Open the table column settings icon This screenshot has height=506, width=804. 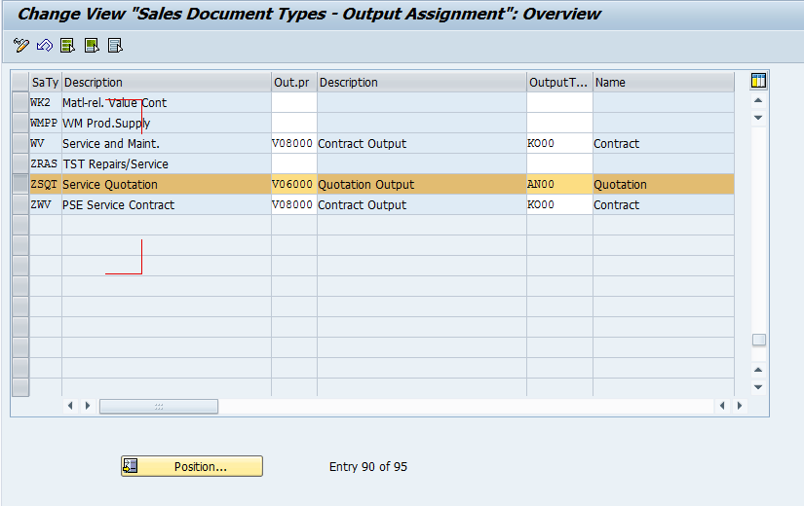pos(758,81)
